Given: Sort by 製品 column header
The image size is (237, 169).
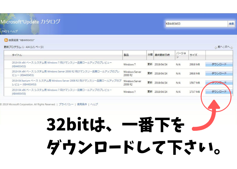Looking at the screenshot, I should click(126, 55).
